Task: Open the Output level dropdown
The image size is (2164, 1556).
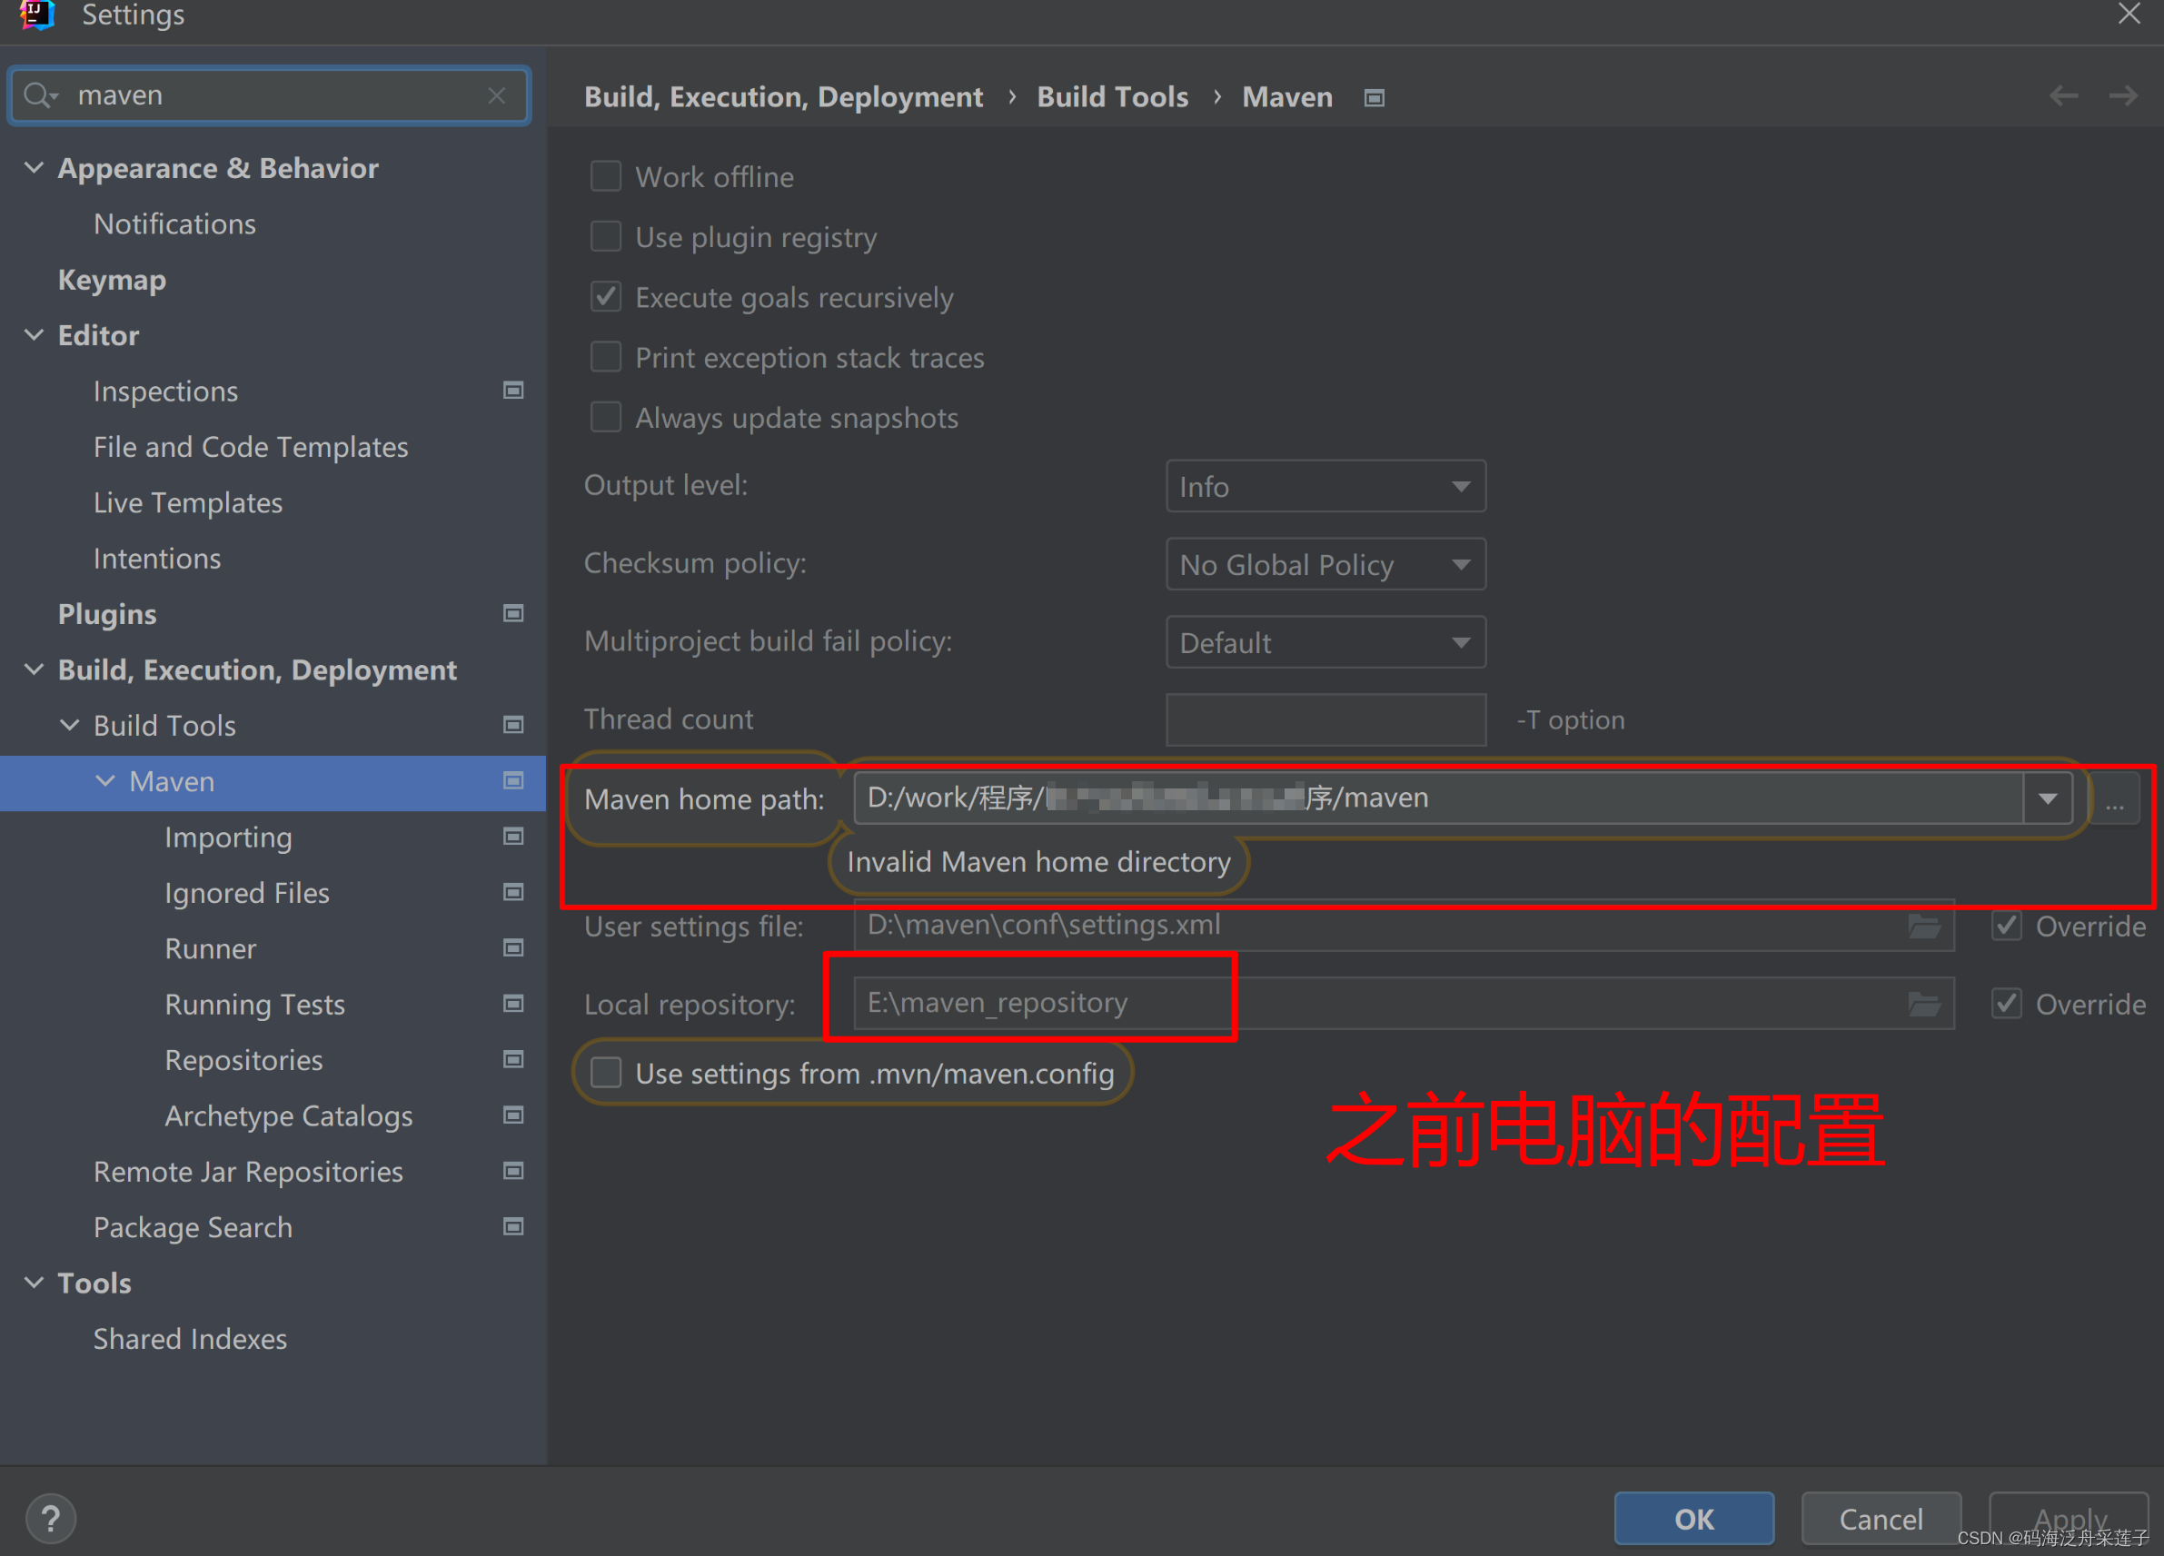Action: coord(1325,487)
